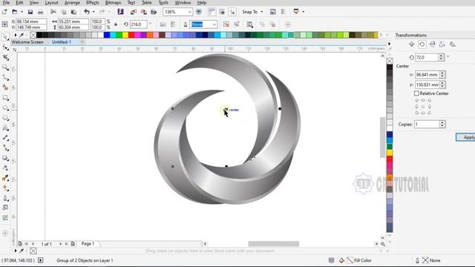The height and width of the screenshot is (267, 475).
Task: Open the Size tab in Transformations docker
Action: point(442,44)
